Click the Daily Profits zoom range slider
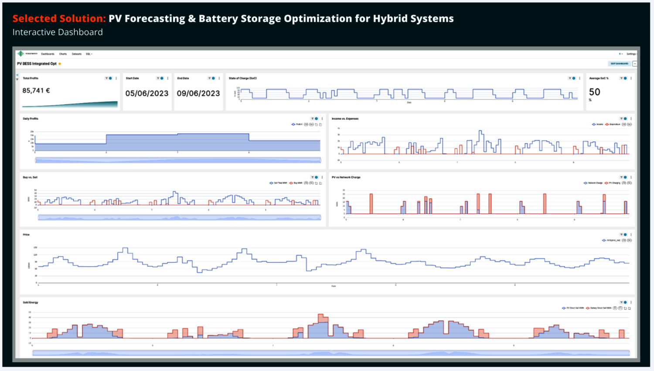The width and height of the screenshot is (654, 371). [178, 160]
